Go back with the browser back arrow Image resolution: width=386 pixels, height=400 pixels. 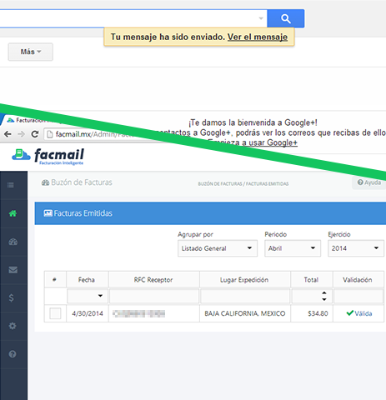[8, 134]
